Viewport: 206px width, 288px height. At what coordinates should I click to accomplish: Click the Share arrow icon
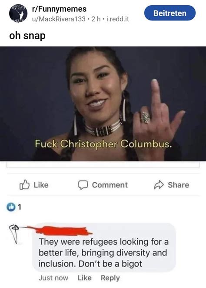pos(159,185)
